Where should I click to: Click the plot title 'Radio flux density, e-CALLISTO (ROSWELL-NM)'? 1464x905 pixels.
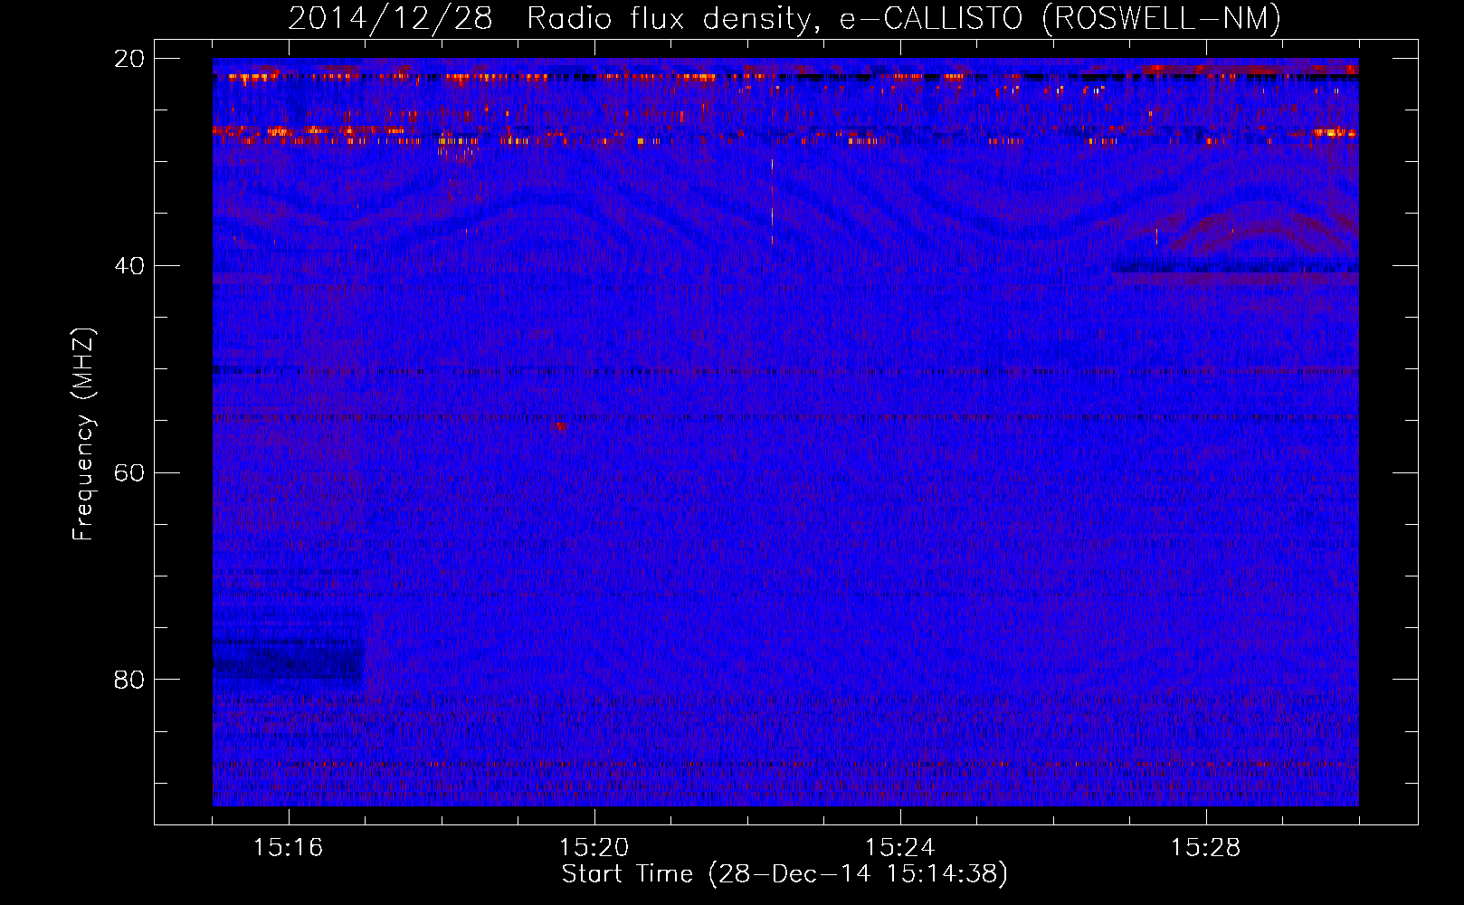point(903,19)
